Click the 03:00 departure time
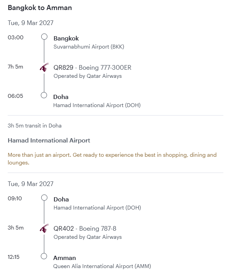Screen dimensions: 233x275 [16, 37]
